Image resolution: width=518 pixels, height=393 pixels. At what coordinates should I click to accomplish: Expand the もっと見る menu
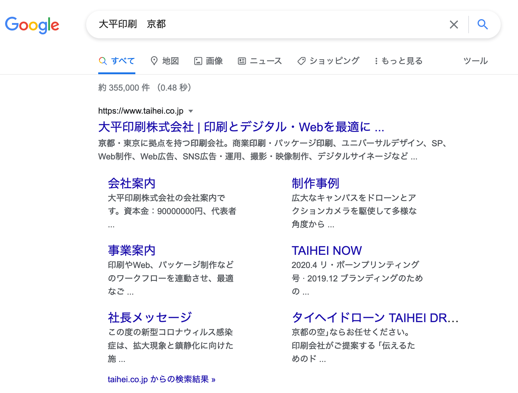(x=398, y=61)
